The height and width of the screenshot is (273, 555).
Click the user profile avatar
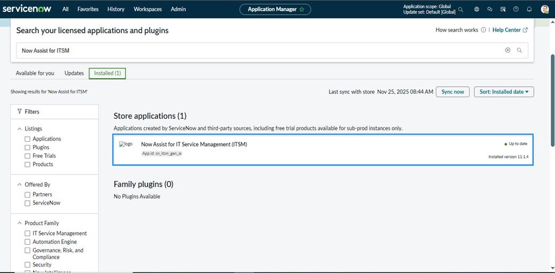click(x=545, y=9)
